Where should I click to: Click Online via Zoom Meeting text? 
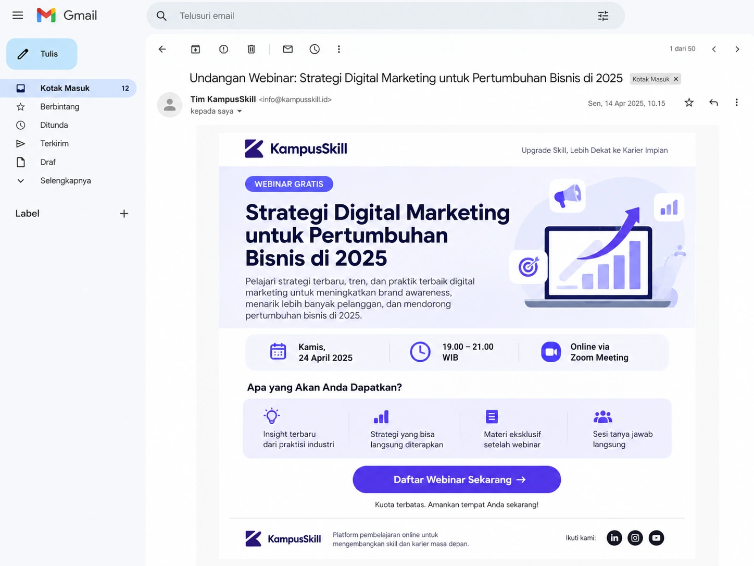coord(599,352)
